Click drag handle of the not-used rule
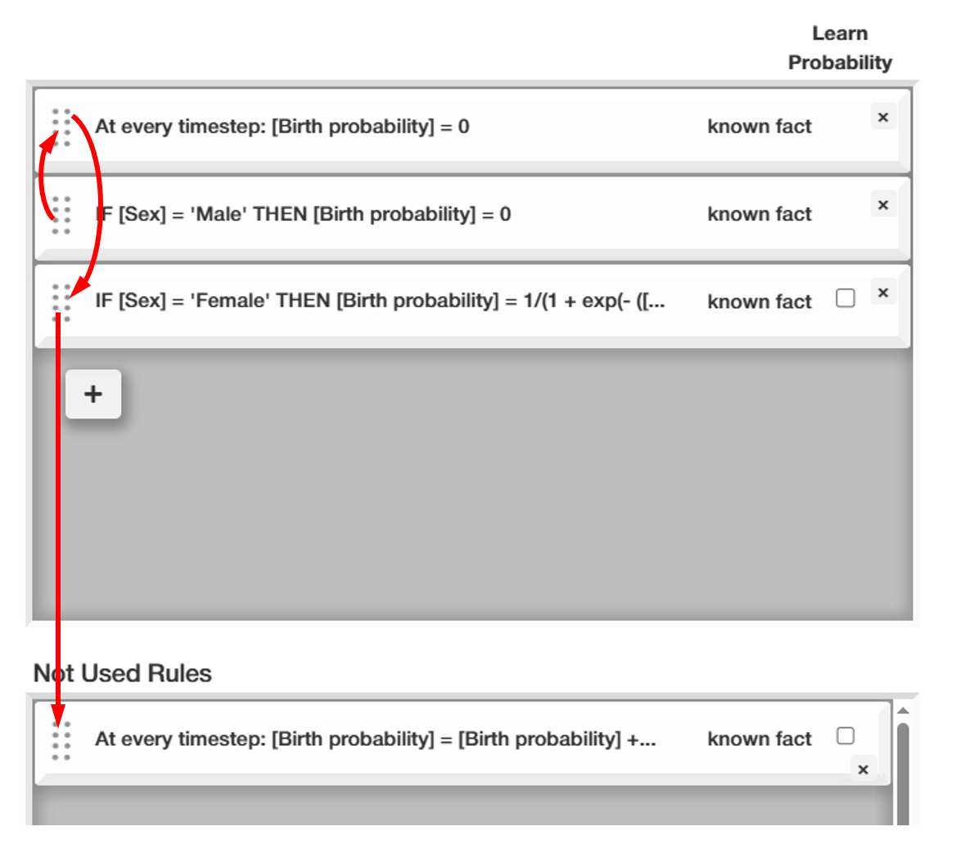This screenshot has width=960, height=858. coord(61,740)
